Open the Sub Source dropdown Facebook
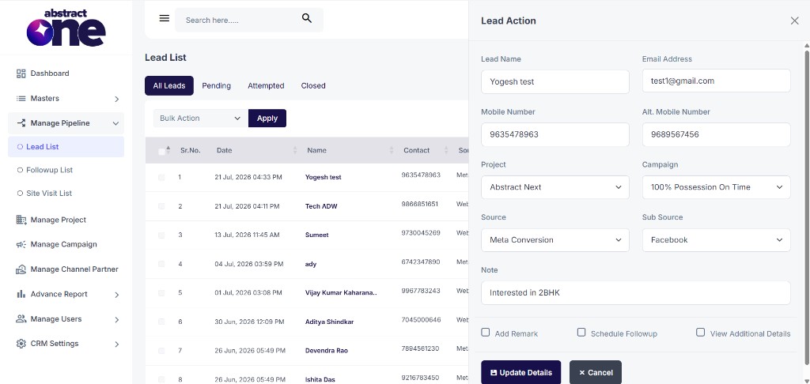Image resolution: width=810 pixels, height=384 pixels. [x=717, y=240]
